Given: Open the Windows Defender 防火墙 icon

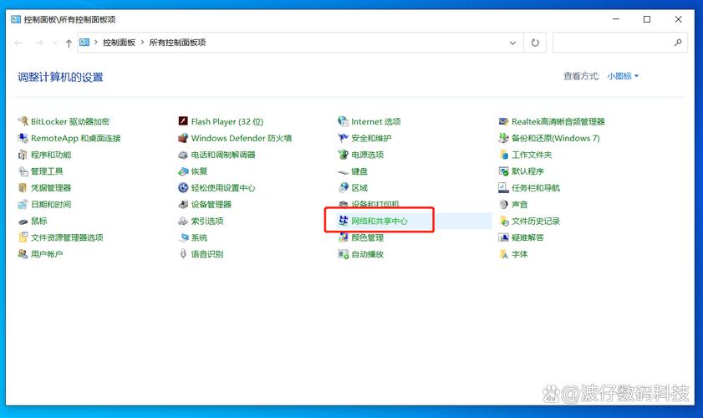Looking at the screenshot, I should tap(183, 138).
